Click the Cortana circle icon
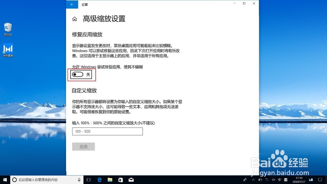This screenshot has width=327, height=184. coord(14,180)
